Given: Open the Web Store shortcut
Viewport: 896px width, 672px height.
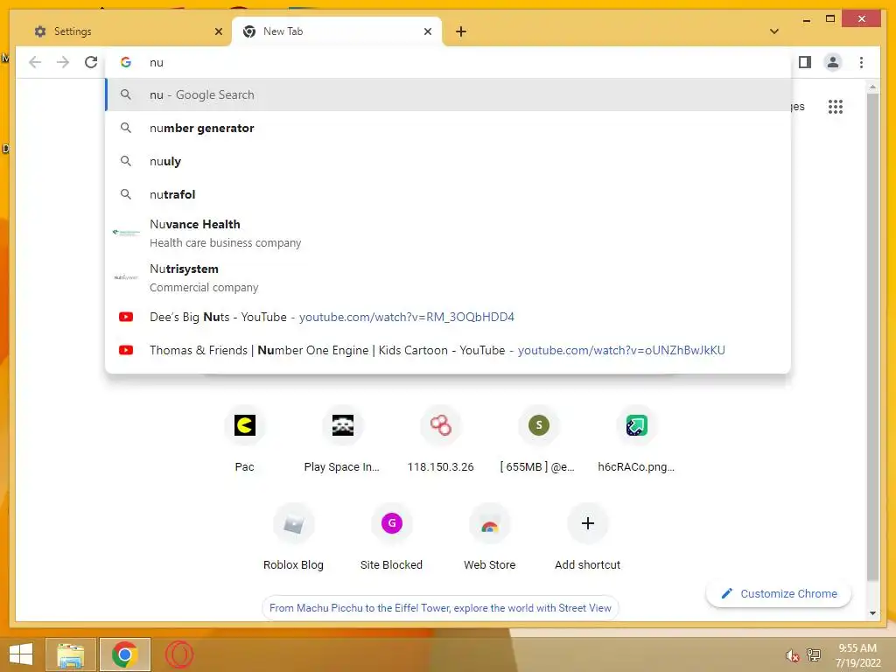Looking at the screenshot, I should (x=489, y=524).
